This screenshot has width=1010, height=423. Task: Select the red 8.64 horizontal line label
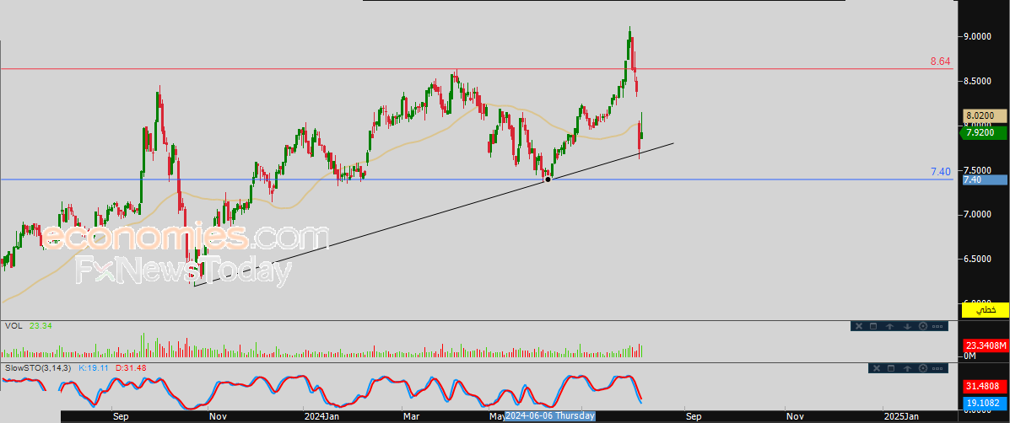940,62
